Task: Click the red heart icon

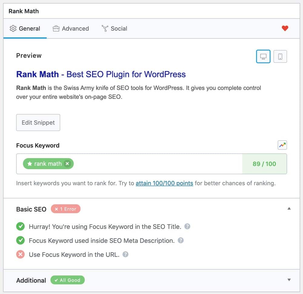Action: pyautogui.click(x=285, y=28)
